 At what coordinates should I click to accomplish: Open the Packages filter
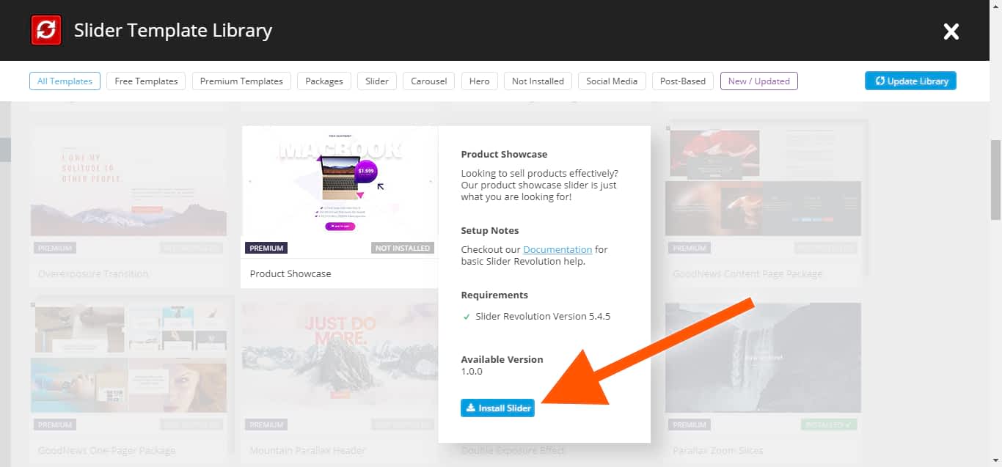324,81
